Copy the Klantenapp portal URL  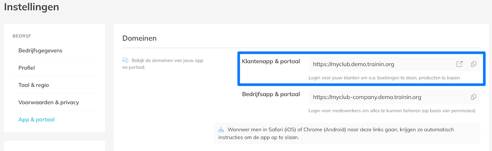tap(474, 64)
